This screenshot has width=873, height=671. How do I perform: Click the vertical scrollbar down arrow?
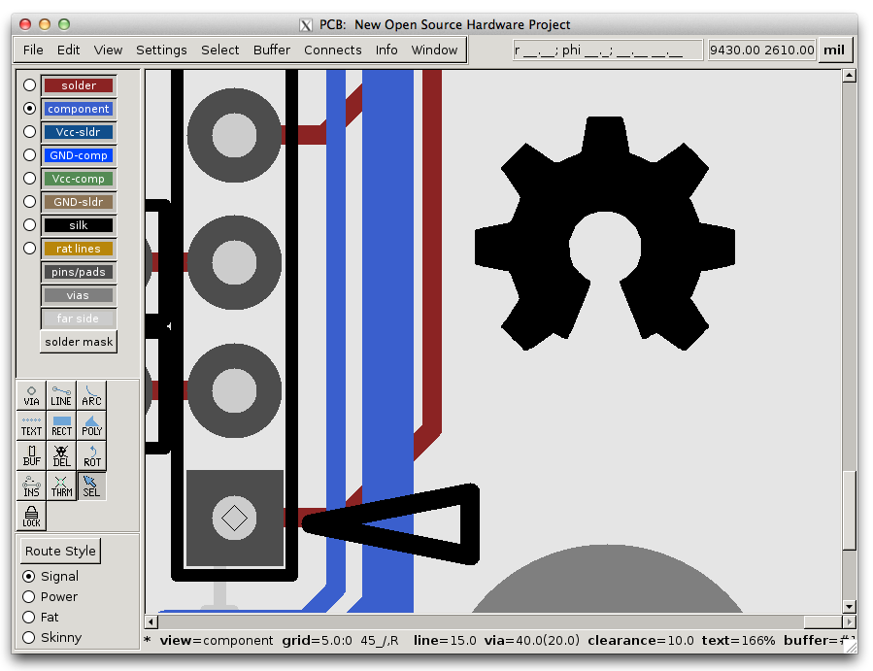(849, 607)
